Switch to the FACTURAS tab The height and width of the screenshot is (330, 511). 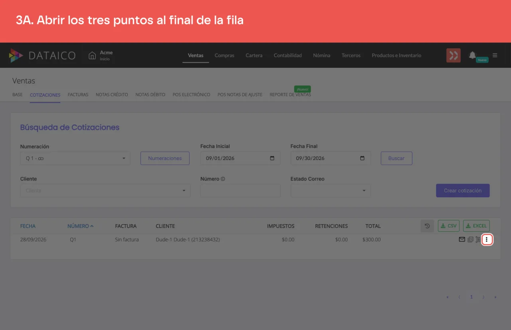(78, 95)
